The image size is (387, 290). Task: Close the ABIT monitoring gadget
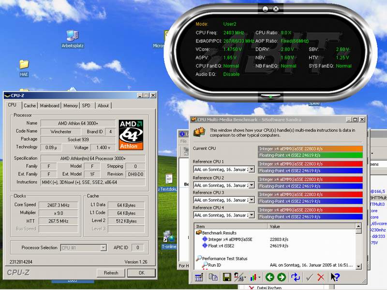click(x=276, y=9)
